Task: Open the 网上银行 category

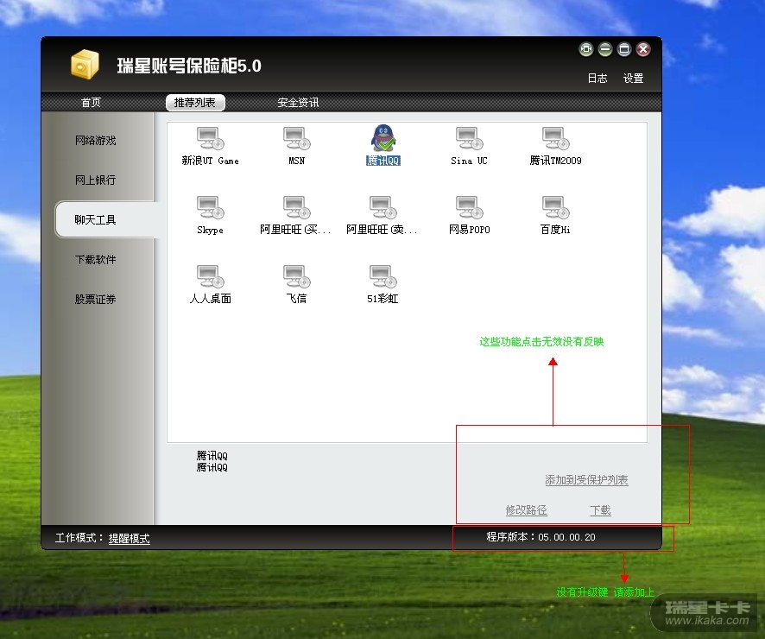Action: [96, 180]
